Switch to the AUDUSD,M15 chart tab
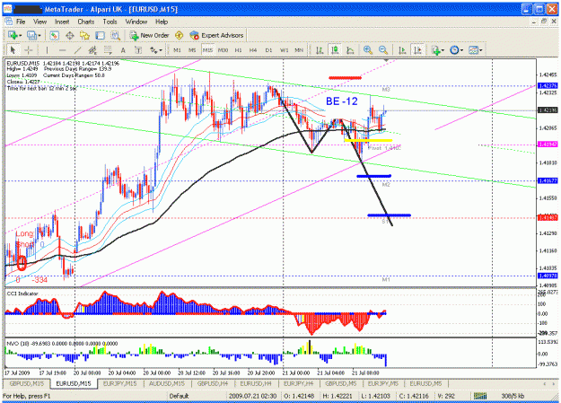The width and height of the screenshot is (561, 403). [167, 383]
